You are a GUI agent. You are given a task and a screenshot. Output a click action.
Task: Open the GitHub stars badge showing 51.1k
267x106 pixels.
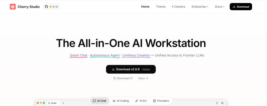pyautogui.click(x=52, y=6)
